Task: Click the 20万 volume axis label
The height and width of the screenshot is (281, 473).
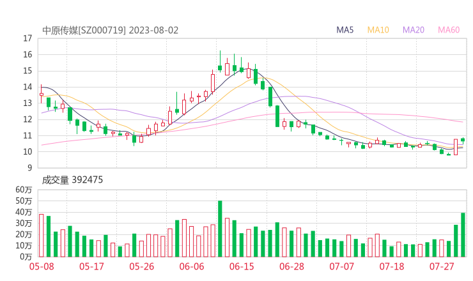Action: (x=24, y=234)
